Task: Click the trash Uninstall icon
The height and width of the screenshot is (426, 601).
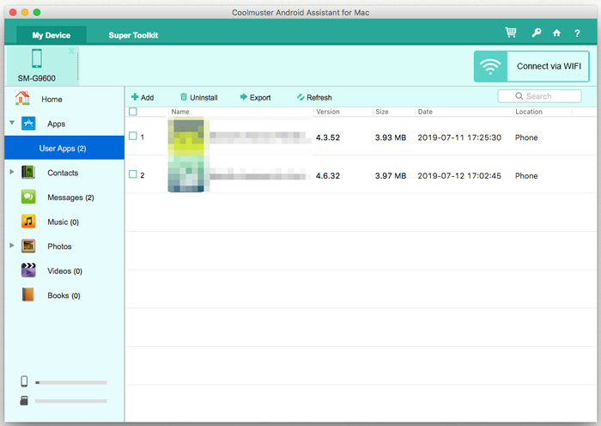Action: coord(184,97)
